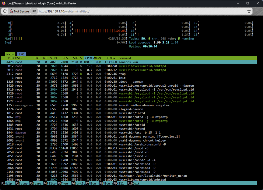
Task: Click F9 Kill in footer bar
Action: 120,183
